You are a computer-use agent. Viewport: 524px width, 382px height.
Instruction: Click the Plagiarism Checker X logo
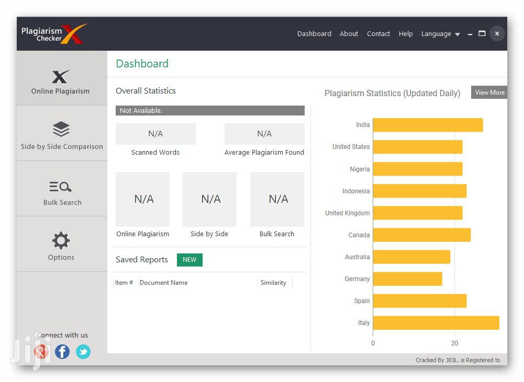54,33
